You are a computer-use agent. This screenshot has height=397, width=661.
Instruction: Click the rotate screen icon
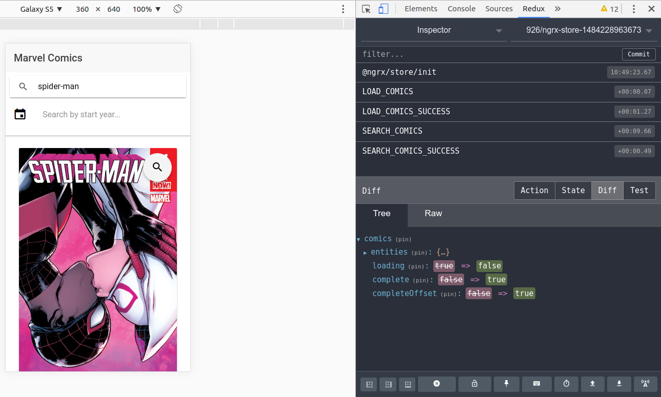178,9
